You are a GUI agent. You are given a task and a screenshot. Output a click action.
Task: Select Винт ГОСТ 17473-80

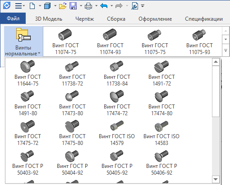tap(72, 103)
